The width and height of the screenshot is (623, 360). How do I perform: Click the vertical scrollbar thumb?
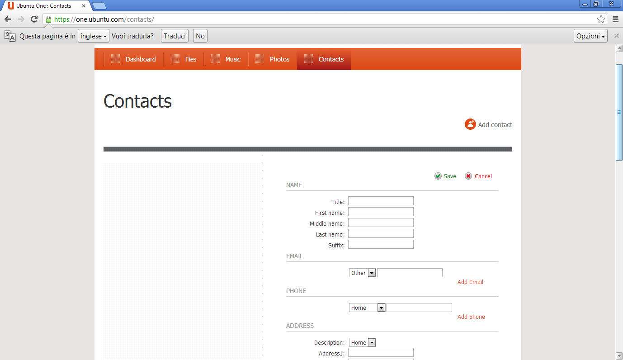pos(619,112)
